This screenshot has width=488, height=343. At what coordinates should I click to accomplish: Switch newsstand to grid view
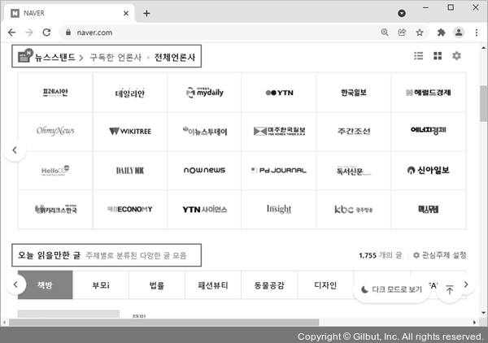coord(438,55)
